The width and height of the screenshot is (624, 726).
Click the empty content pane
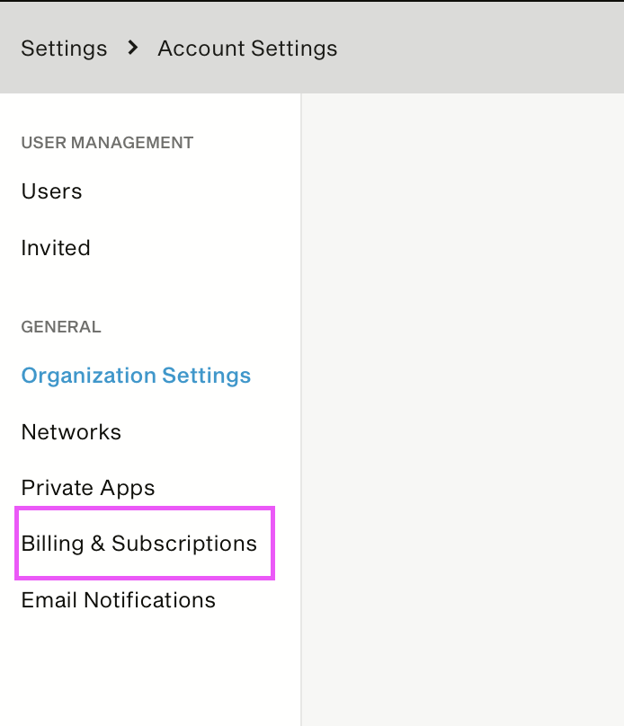point(463,410)
